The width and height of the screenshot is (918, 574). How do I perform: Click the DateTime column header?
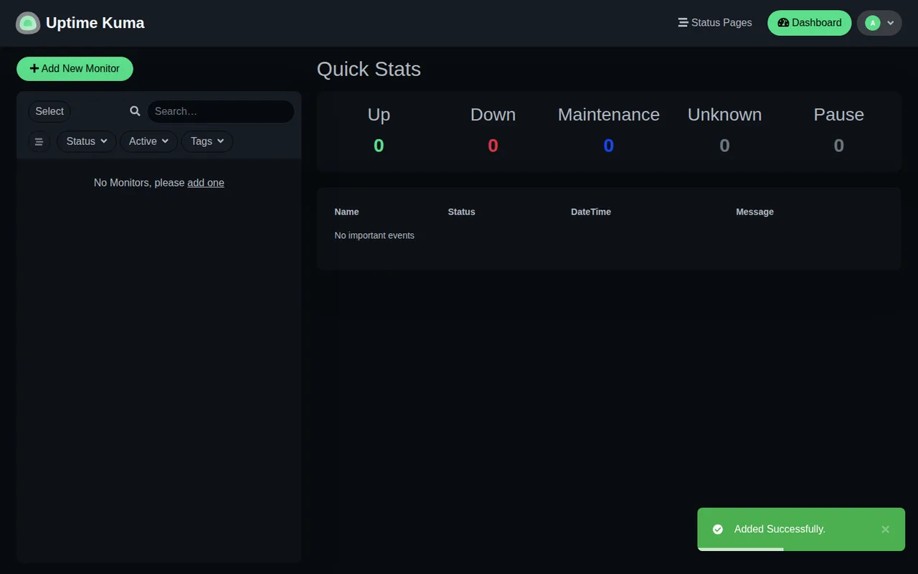(x=591, y=212)
